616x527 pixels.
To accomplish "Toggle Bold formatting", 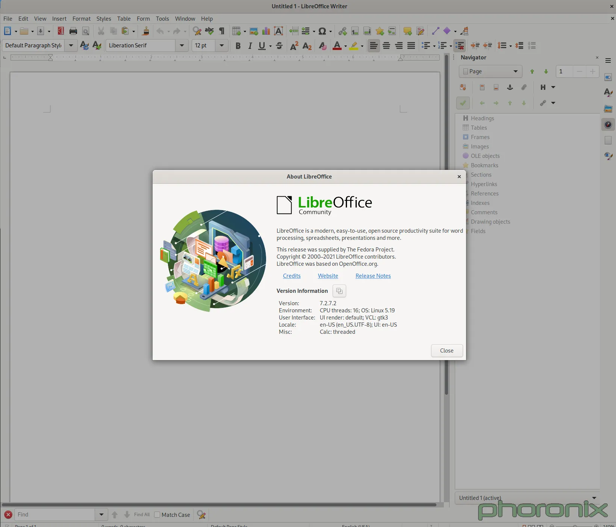I will tap(238, 46).
